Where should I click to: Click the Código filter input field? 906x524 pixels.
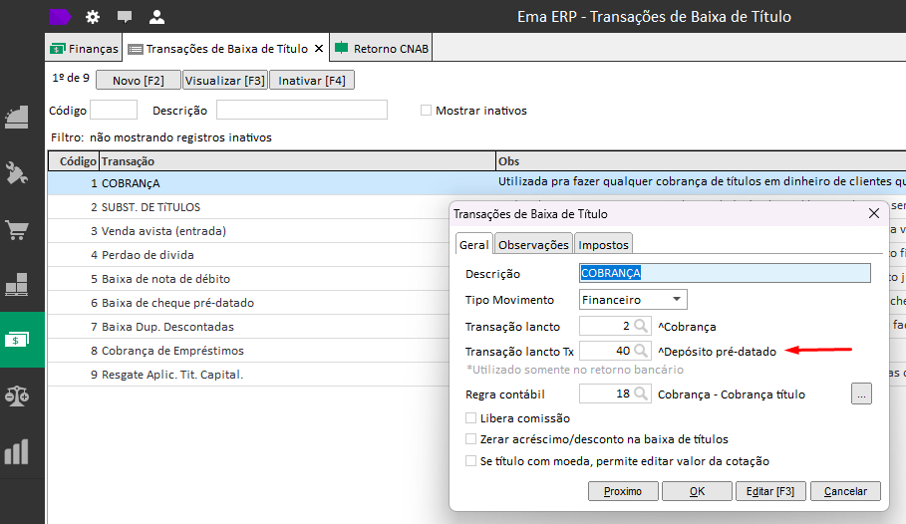114,110
